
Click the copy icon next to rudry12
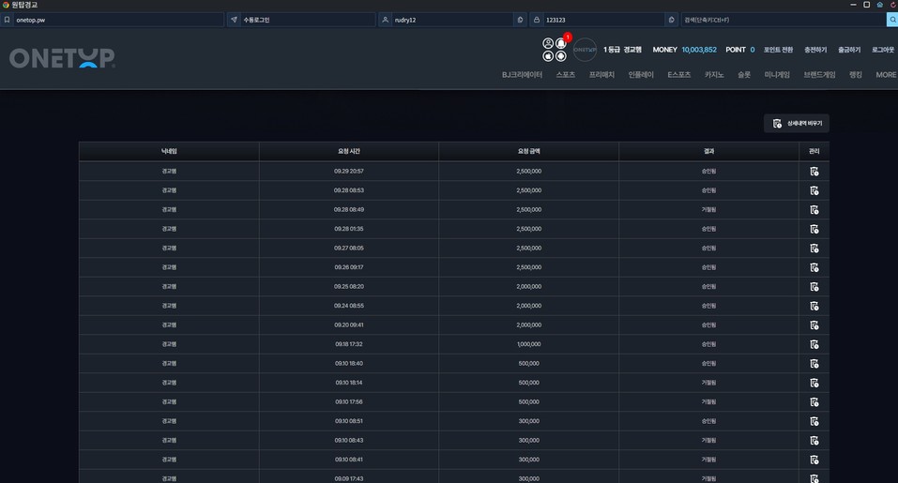(x=520, y=20)
